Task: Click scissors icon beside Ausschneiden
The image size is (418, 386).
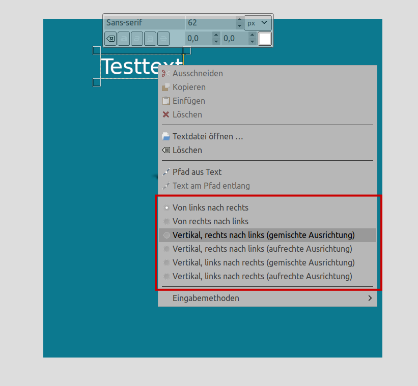Action: [166, 73]
